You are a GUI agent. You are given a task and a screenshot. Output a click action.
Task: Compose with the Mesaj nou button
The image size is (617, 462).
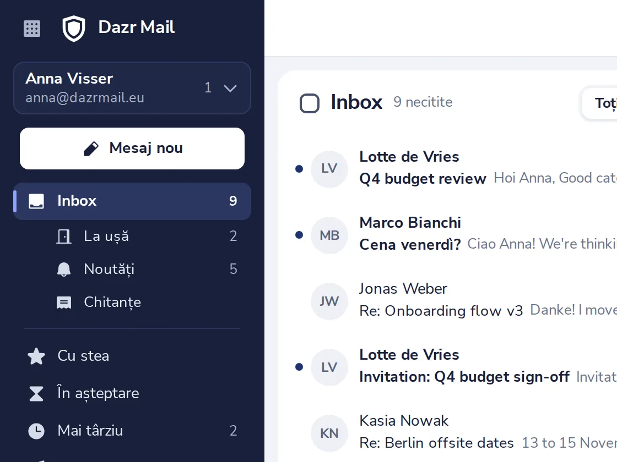pyautogui.click(x=132, y=148)
